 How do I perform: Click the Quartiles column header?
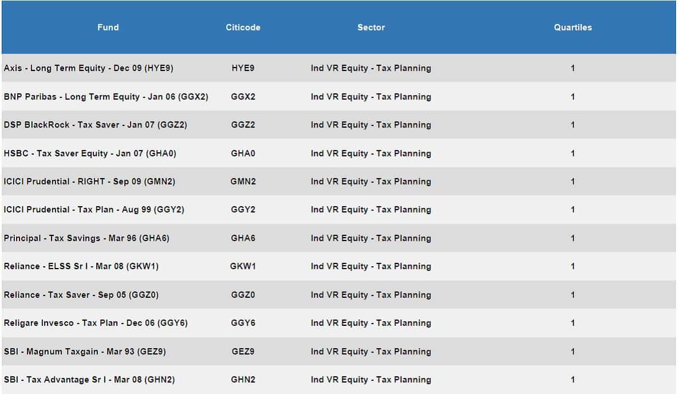click(572, 27)
